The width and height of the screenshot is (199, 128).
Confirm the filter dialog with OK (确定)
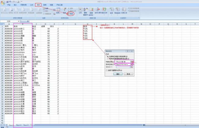[x=118, y=74]
